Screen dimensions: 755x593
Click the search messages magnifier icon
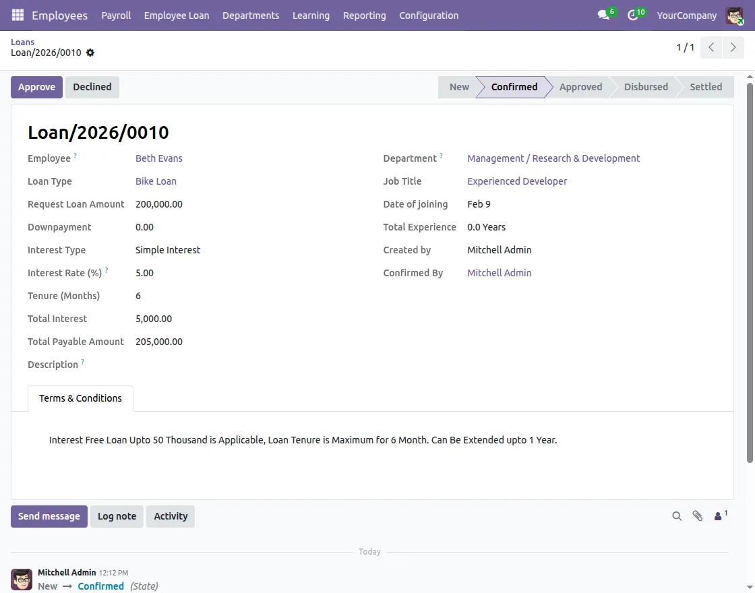pos(677,516)
